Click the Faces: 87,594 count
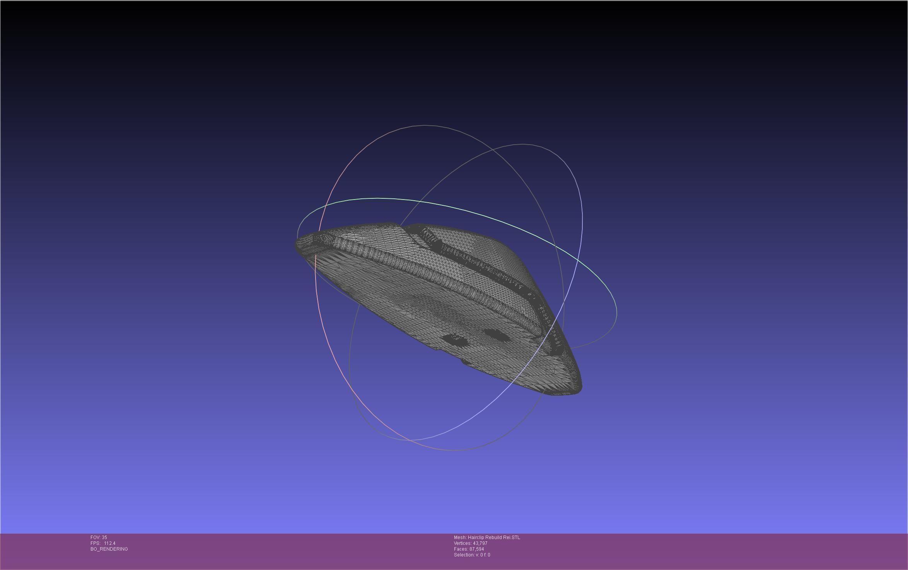This screenshot has width=908, height=570. (469, 549)
